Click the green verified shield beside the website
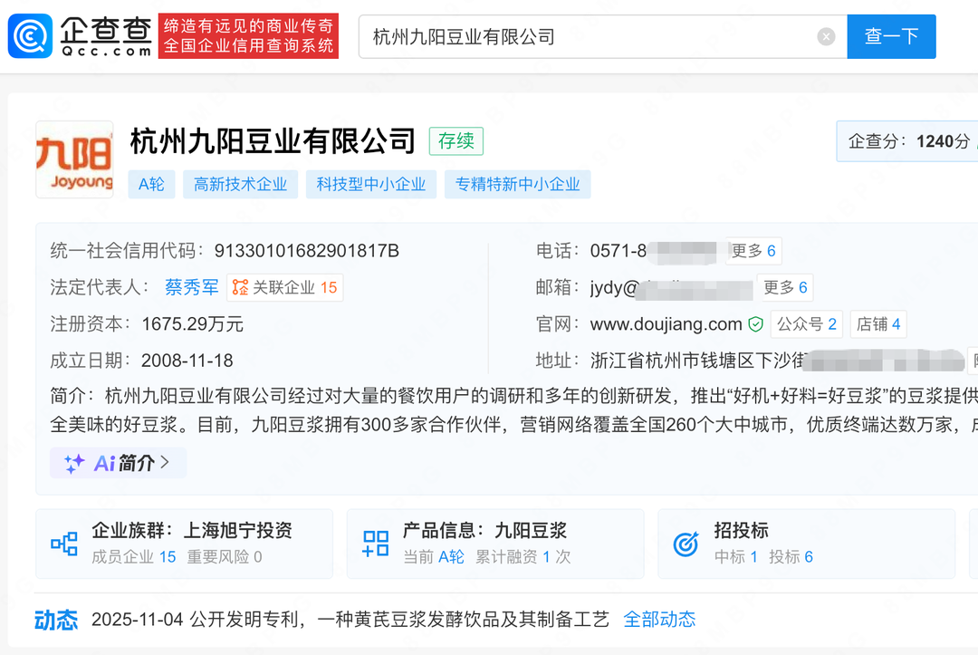The width and height of the screenshot is (978, 655). tap(755, 324)
